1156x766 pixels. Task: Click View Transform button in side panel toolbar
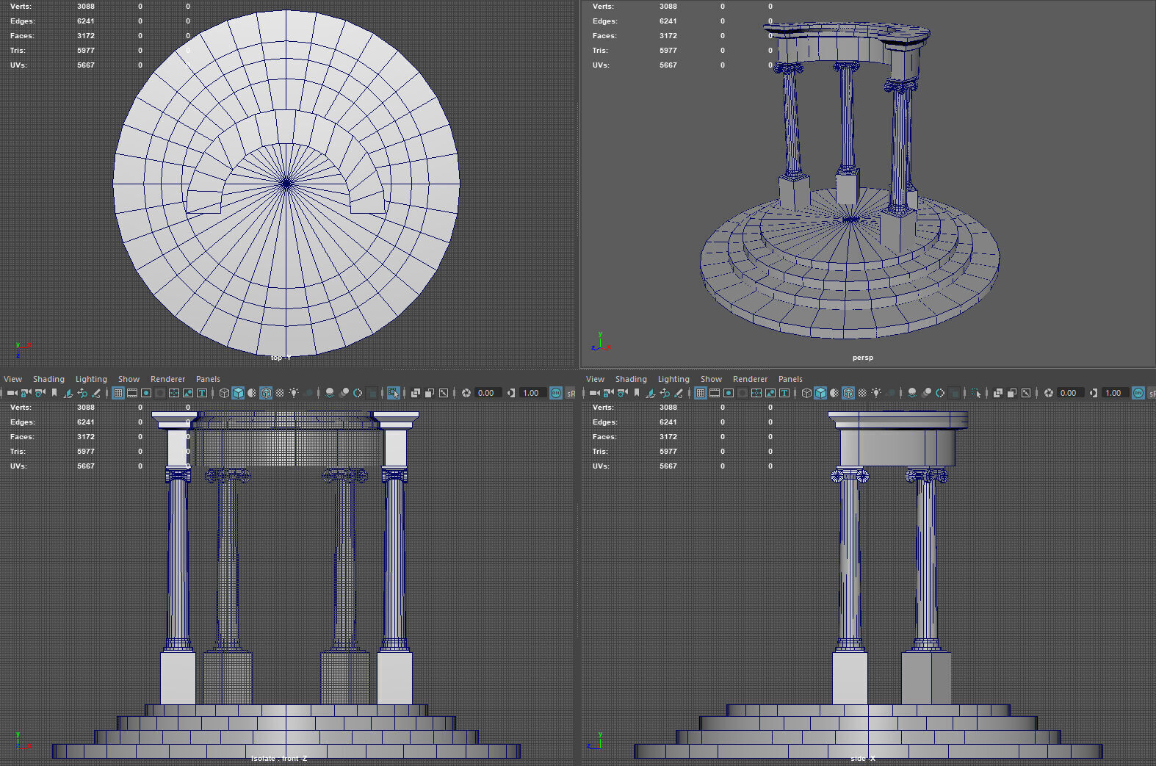tap(1138, 393)
